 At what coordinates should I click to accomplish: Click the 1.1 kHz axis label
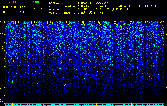pyautogui.click(x=2, y=34)
